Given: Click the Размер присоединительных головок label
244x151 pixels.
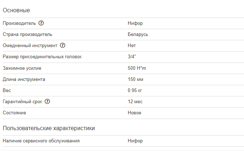Looking at the screenshot, I should click(x=42, y=57).
